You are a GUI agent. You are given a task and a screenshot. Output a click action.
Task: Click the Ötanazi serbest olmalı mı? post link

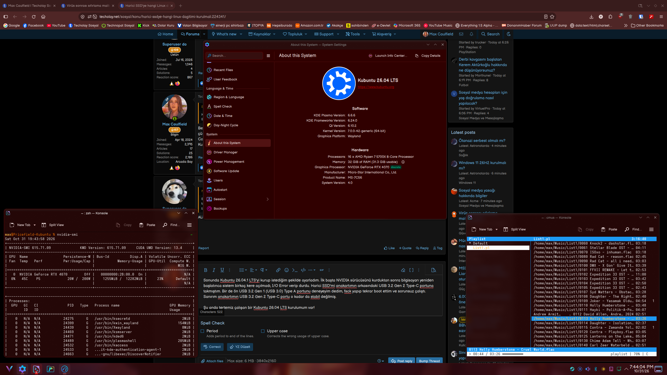click(482, 141)
